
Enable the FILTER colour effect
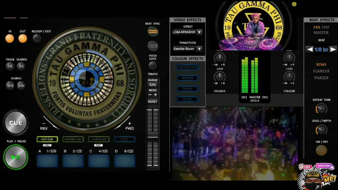[187, 99]
